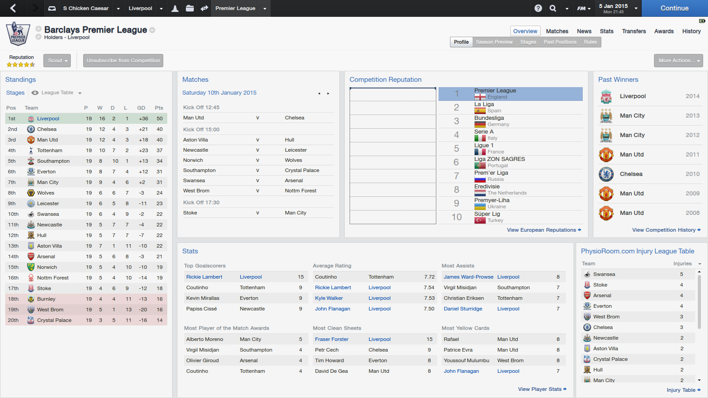Open the inbox tray icon

coord(52,8)
